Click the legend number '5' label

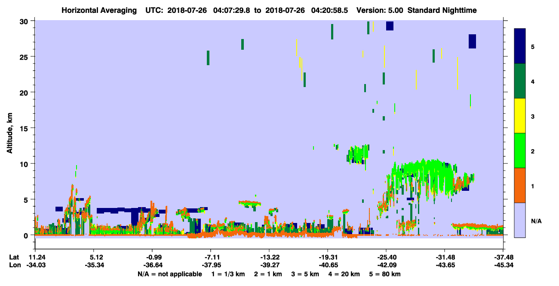(x=533, y=46)
